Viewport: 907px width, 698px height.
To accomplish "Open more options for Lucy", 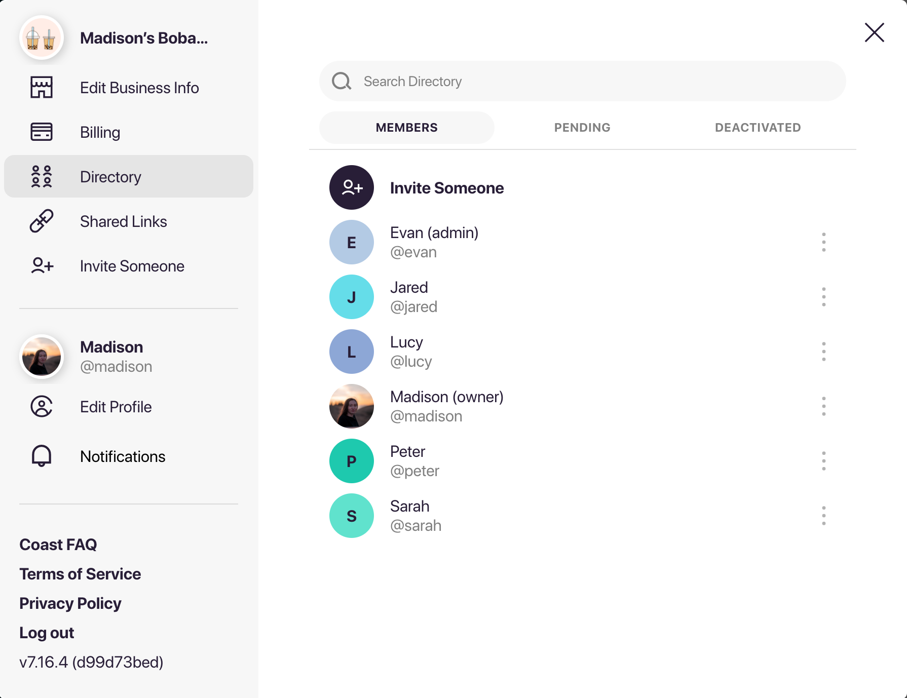I will pos(824,352).
